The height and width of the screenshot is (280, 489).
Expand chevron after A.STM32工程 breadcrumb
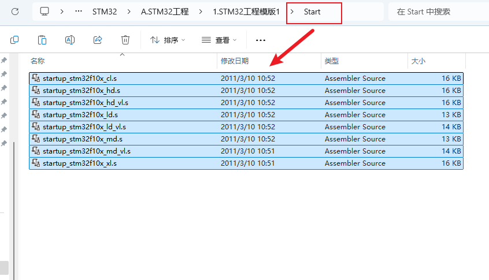point(201,12)
